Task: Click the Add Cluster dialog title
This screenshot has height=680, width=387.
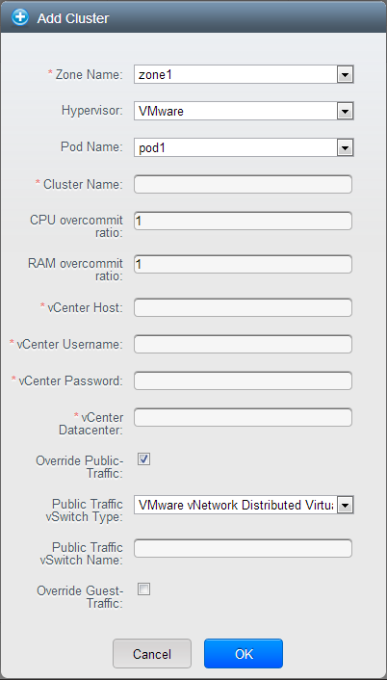Action: point(73,18)
